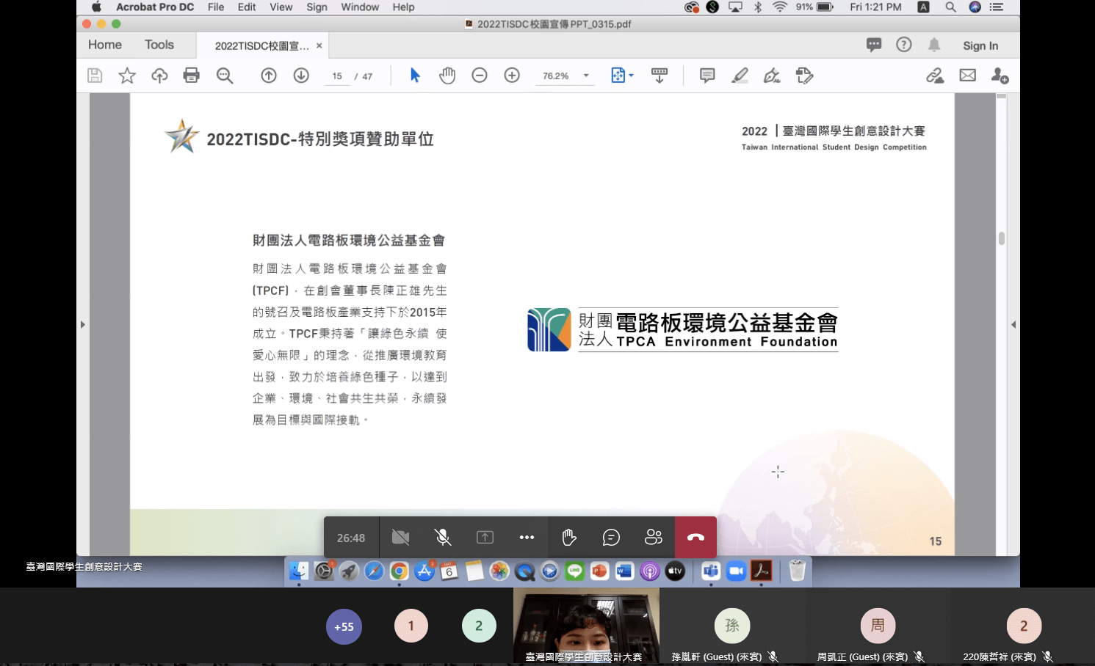Go to previous page arrow
The width and height of the screenshot is (1095, 666).
click(x=269, y=76)
